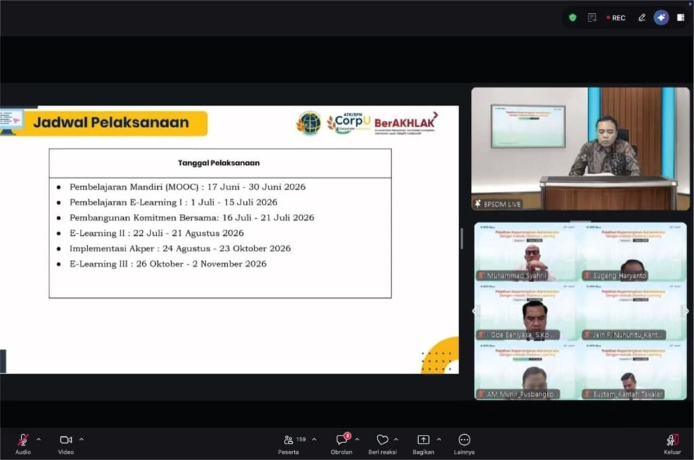The width and height of the screenshot is (694, 460).
Task: Open the transcript notes icon
Action: tap(592, 18)
